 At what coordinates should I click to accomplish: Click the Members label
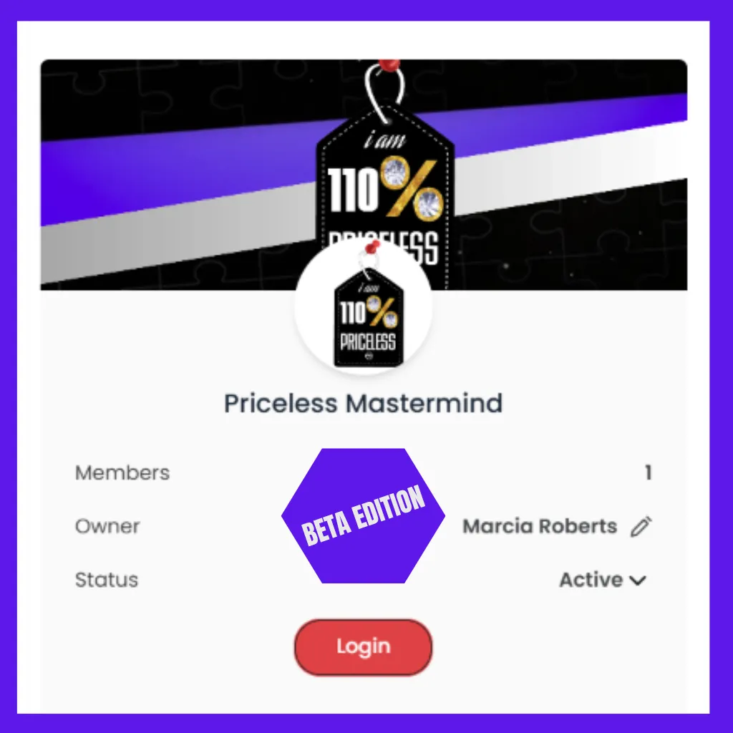pos(122,472)
